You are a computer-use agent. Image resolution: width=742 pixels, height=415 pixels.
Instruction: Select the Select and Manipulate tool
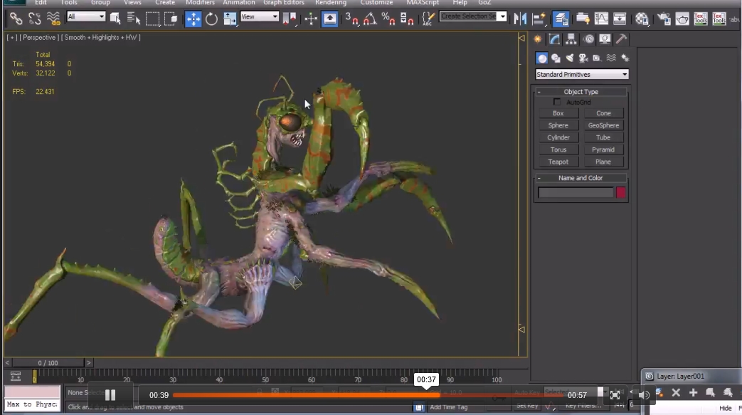tap(310, 19)
